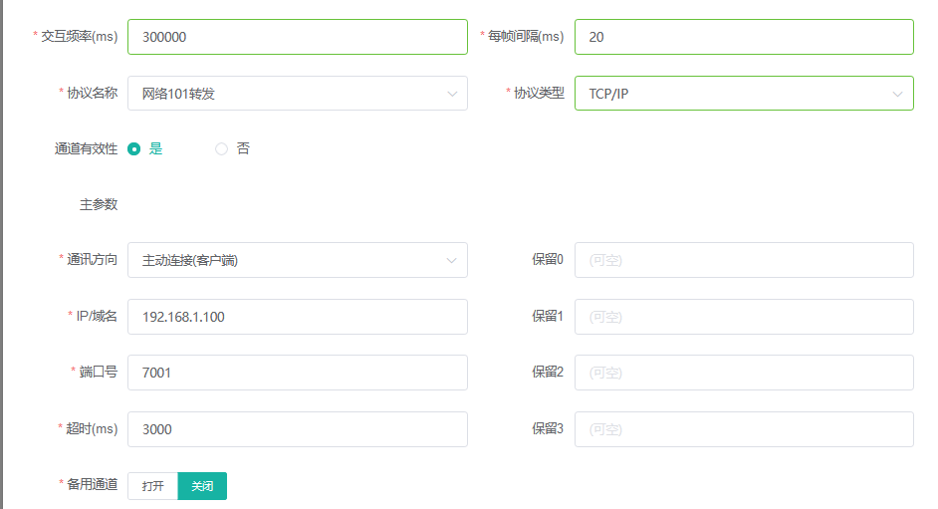Image resolution: width=938 pixels, height=509 pixels.
Task: Click the chevron arrow in 协议类型 box
Action: click(897, 94)
